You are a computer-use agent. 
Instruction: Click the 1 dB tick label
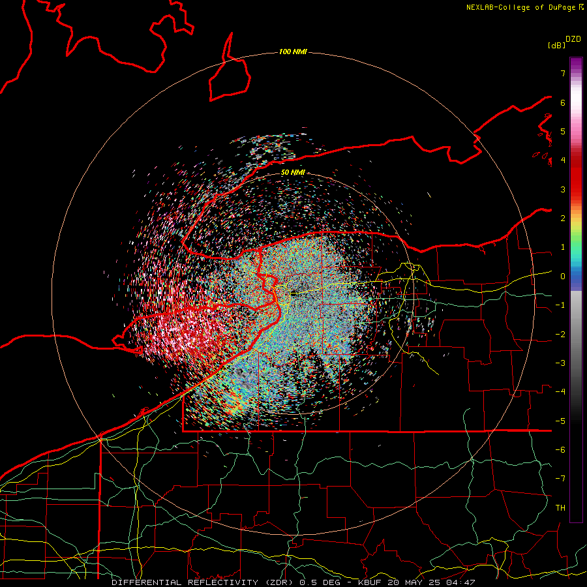[x=563, y=247]
